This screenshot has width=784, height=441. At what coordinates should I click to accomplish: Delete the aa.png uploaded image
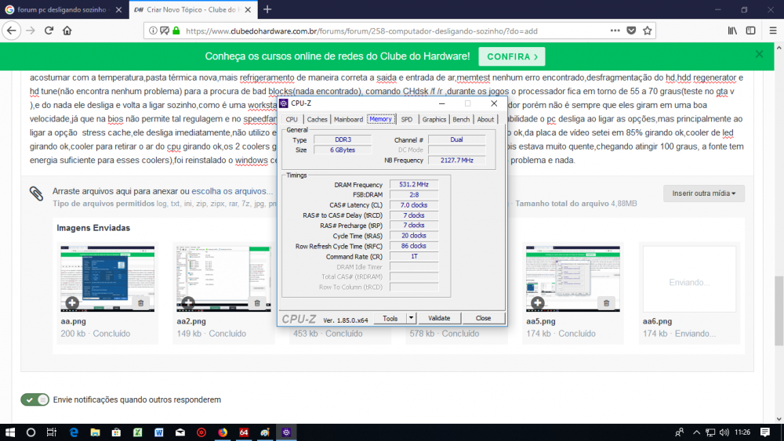[x=140, y=302]
